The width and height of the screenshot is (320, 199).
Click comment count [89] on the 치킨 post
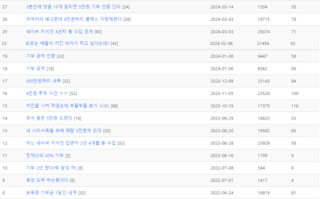pos(114,106)
